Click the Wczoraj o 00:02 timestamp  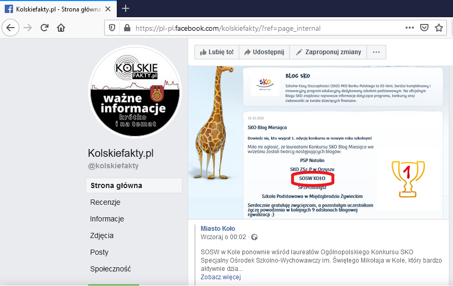click(223, 237)
